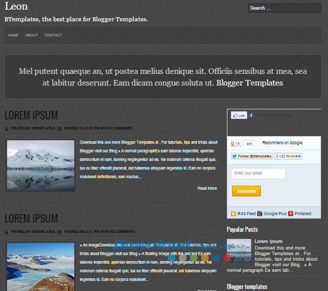Click Google Plus icon in widget footer
Screen dimensions: 328x291
pyautogui.click(x=260, y=214)
